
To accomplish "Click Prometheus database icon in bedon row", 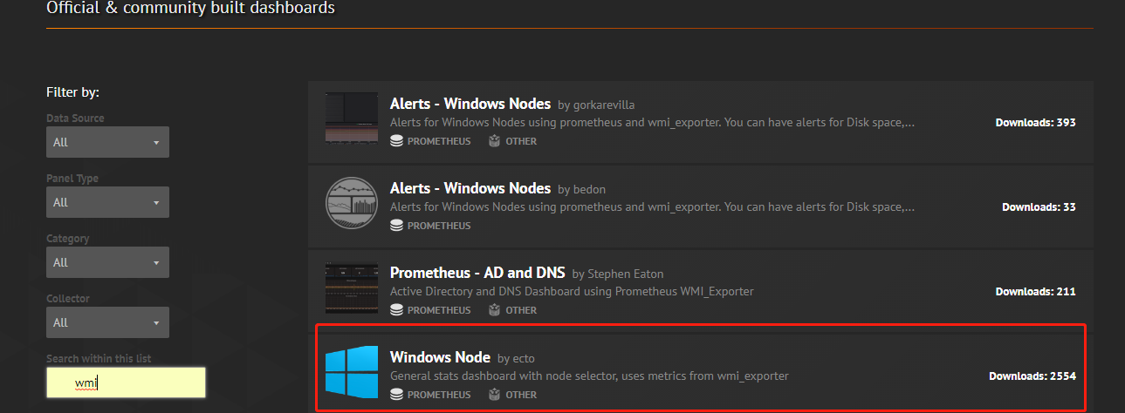I will point(396,226).
